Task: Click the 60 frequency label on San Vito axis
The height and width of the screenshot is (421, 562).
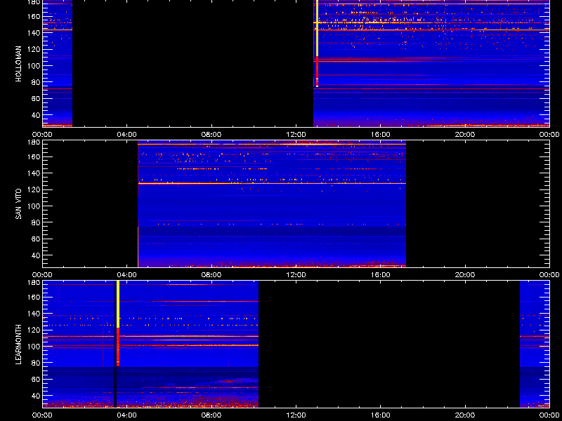Action: (35, 239)
